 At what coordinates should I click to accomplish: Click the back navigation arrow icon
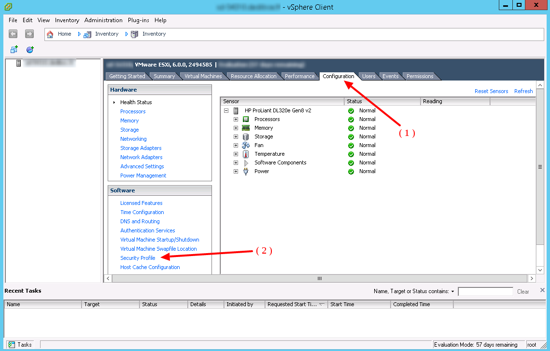(13, 34)
